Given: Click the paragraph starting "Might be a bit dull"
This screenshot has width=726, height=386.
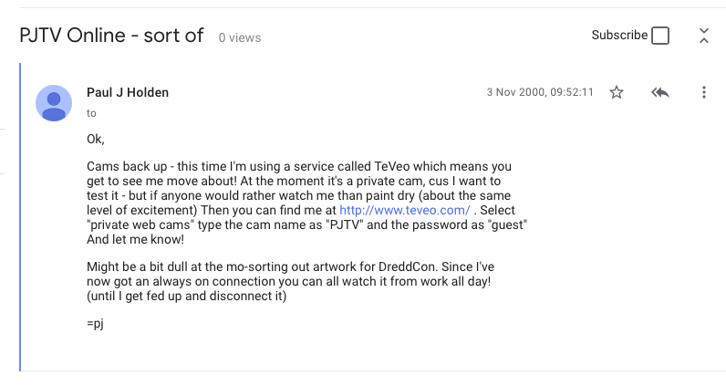Looking at the screenshot, I should pyautogui.click(x=290, y=281).
